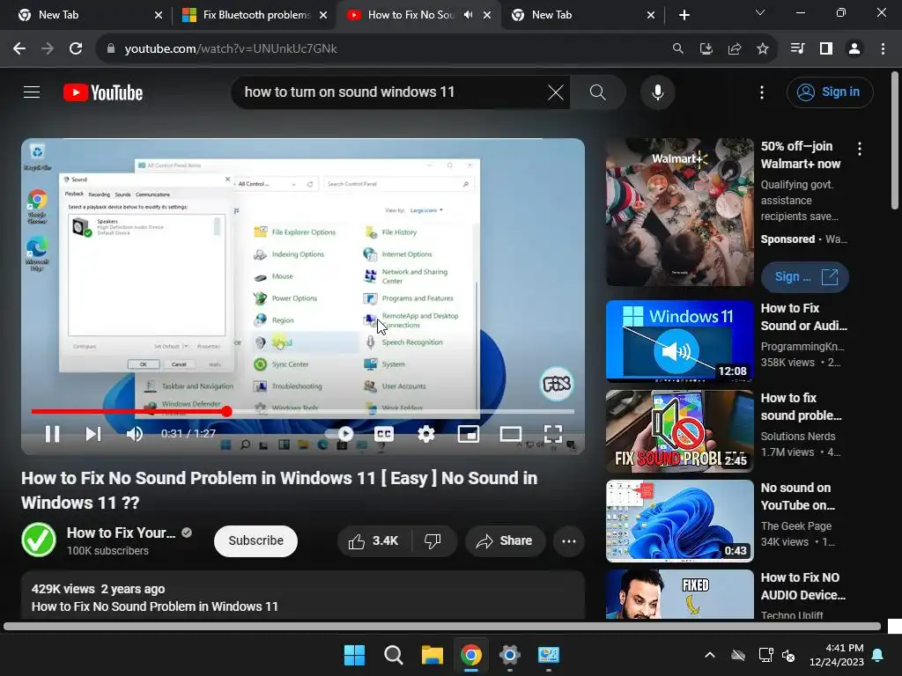Go back to the previous page

(19, 49)
